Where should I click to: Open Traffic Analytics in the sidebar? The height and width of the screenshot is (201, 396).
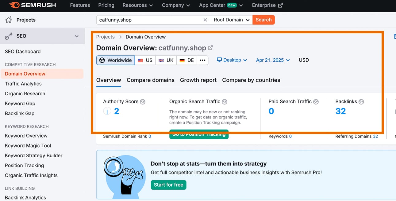(23, 84)
